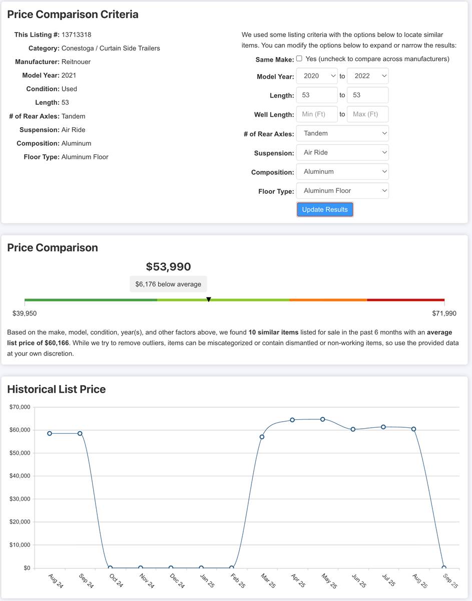The height and width of the screenshot is (601, 472).
Task: Click the Jan 25 data point at $0
Action: pyautogui.click(x=201, y=568)
